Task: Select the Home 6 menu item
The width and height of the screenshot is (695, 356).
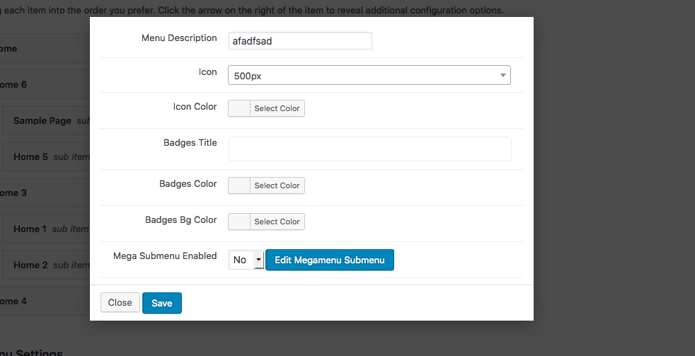Action: click(14, 85)
